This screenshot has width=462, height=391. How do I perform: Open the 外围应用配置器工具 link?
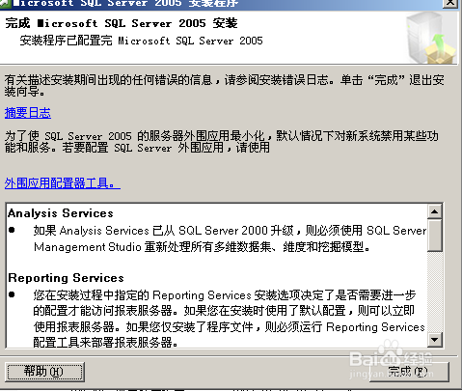click(x=63, y=183)
